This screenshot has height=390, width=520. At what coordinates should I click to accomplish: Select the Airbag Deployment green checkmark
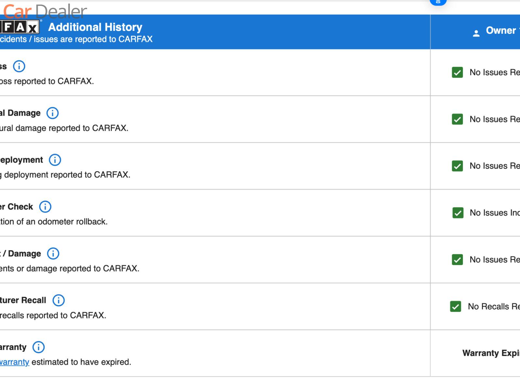(x=457, y=166)
